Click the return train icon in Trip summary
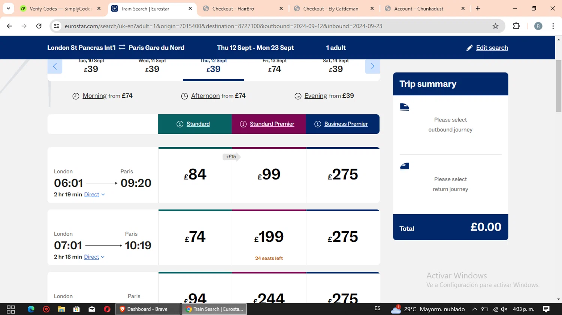Screen dimensions: 562x315 click(x=405, y=166)
